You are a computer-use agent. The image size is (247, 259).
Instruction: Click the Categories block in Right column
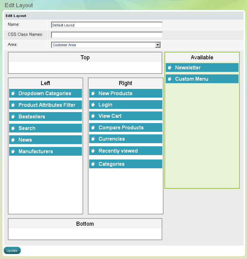[126, 164]
